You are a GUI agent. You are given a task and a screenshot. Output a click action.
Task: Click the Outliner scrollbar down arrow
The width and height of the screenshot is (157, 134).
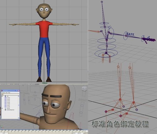point(19,118)
